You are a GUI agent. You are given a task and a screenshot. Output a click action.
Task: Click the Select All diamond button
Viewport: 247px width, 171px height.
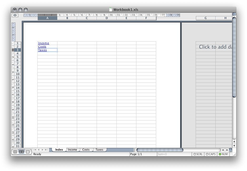point(15,15)
